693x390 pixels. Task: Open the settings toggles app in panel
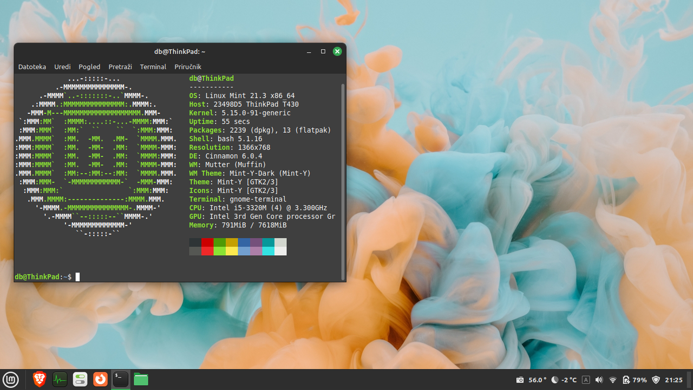pos(80,379)
